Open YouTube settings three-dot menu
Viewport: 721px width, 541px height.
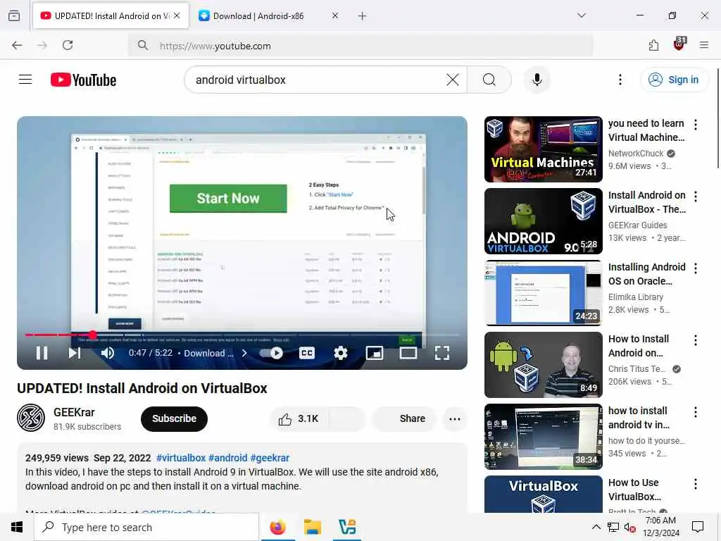(x=620, y=80)
